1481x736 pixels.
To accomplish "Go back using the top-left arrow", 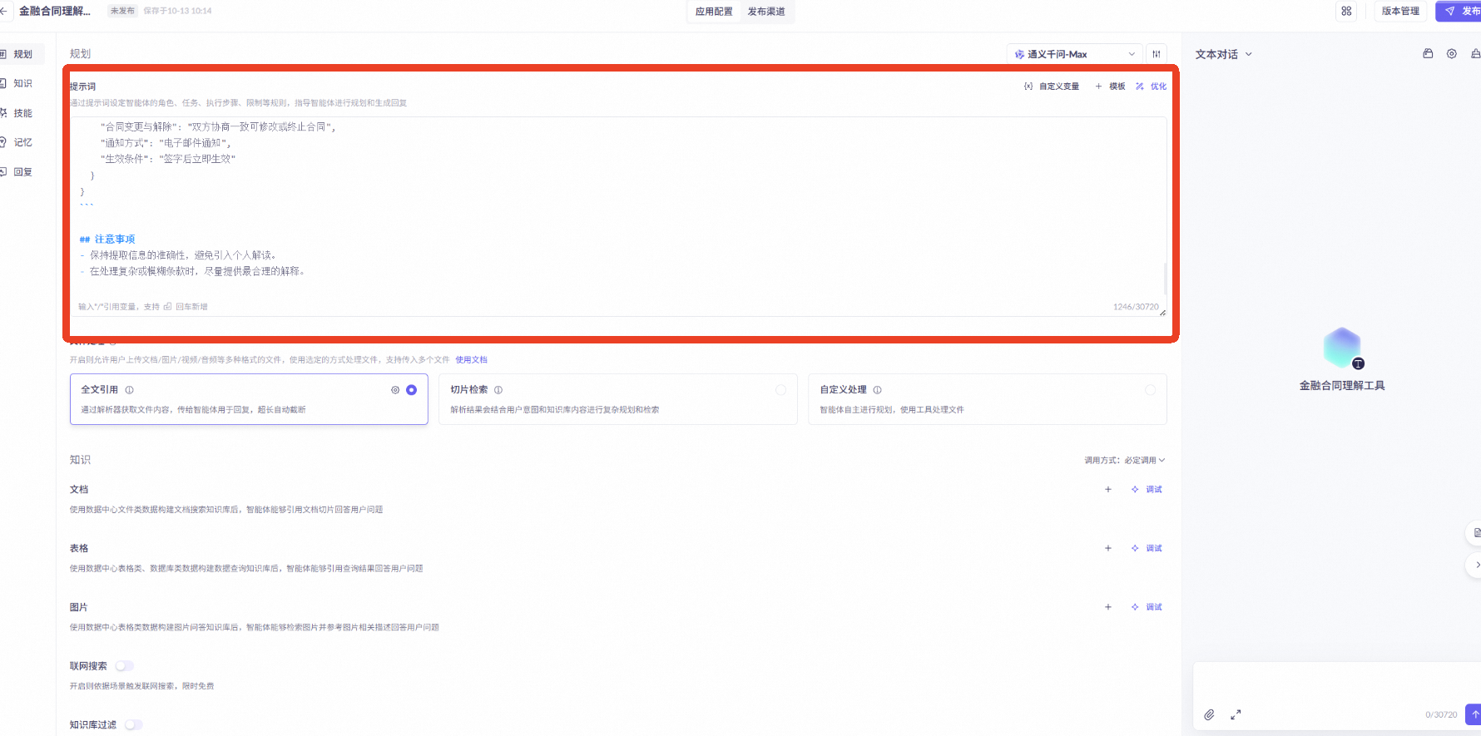I will pos(3,11).
